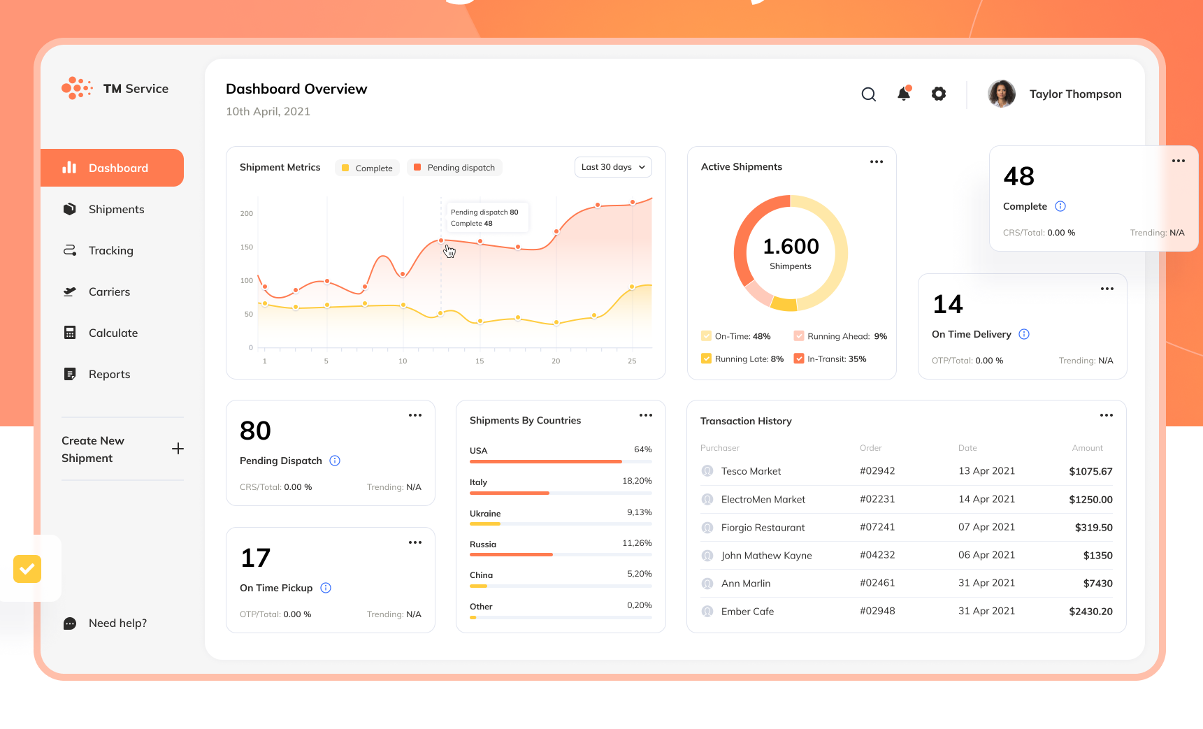
Task: Open Active Shipments three-dot menu
Action: pyautogui.click(x=876, y=161)
